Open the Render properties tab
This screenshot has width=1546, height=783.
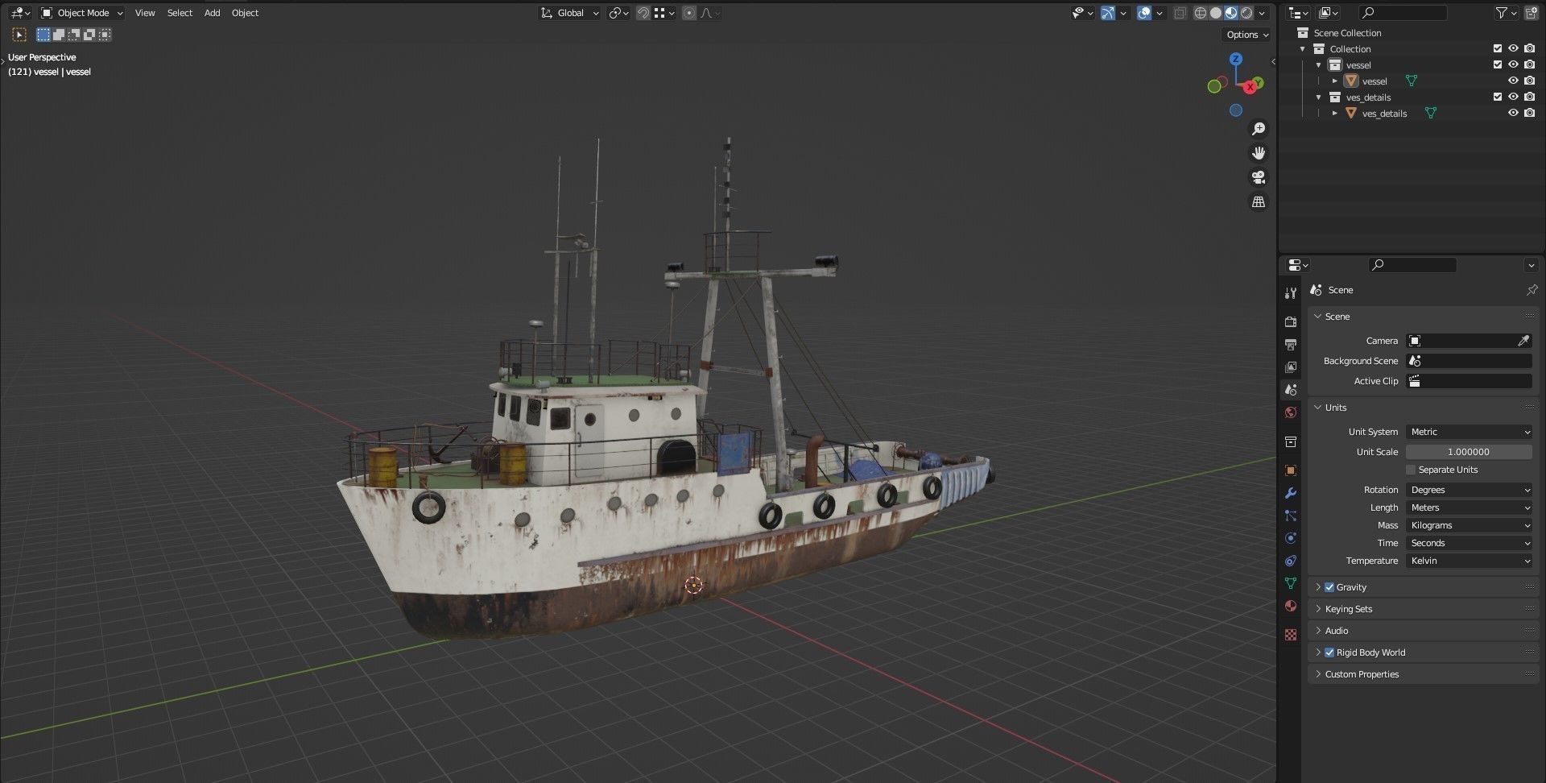pyautogui.click(x=1291, y=321)
